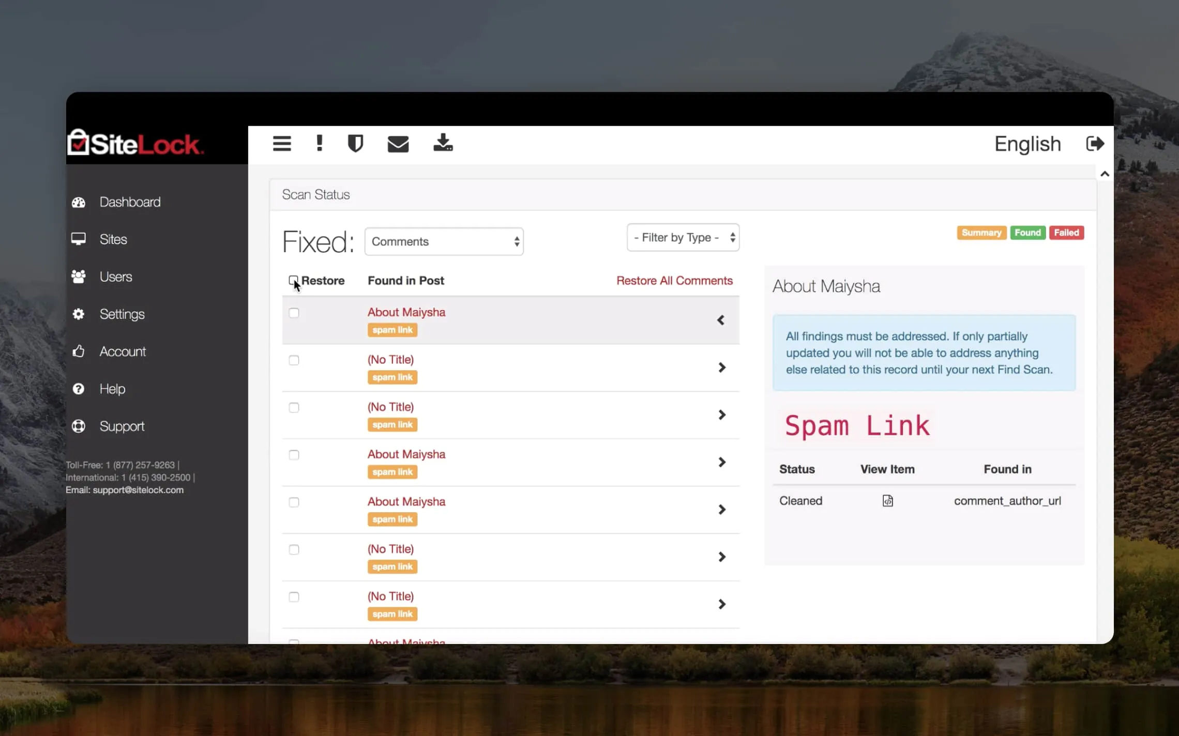
Task: Check the second (No Title) row checkbox
Action: 294,408
